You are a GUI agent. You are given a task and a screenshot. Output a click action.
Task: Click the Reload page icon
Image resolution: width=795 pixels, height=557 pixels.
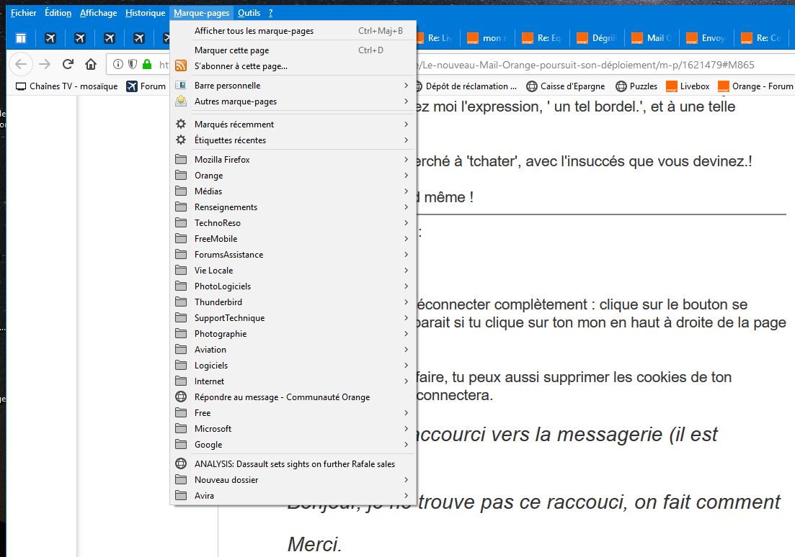[68, 64]
